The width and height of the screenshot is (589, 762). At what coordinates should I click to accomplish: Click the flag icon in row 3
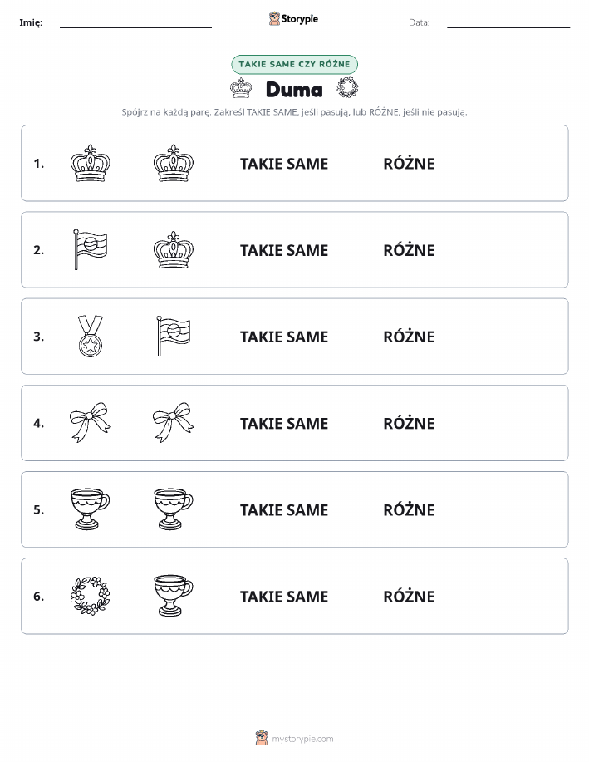pos(174,336)
